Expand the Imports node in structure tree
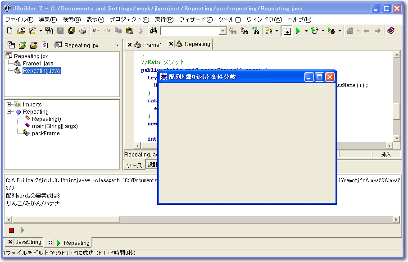Image resolution: width=408 pixels, height=262 pixels. point(9,105)
